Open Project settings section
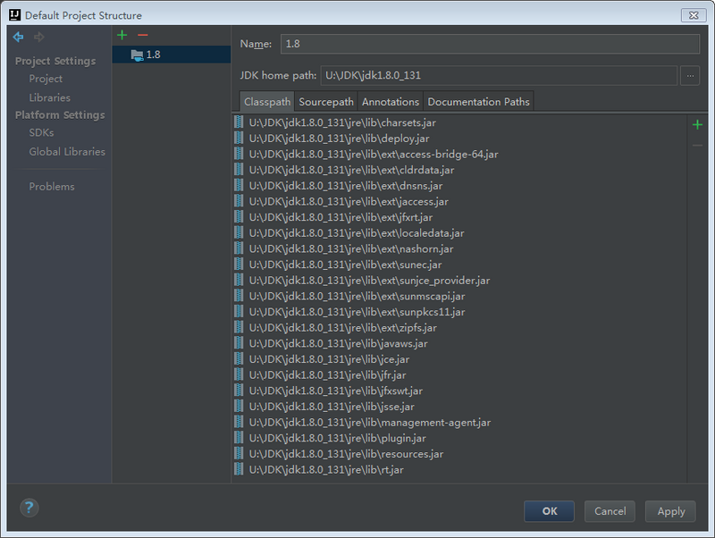The height and width of the screenshot is (538, 715). 46,79
